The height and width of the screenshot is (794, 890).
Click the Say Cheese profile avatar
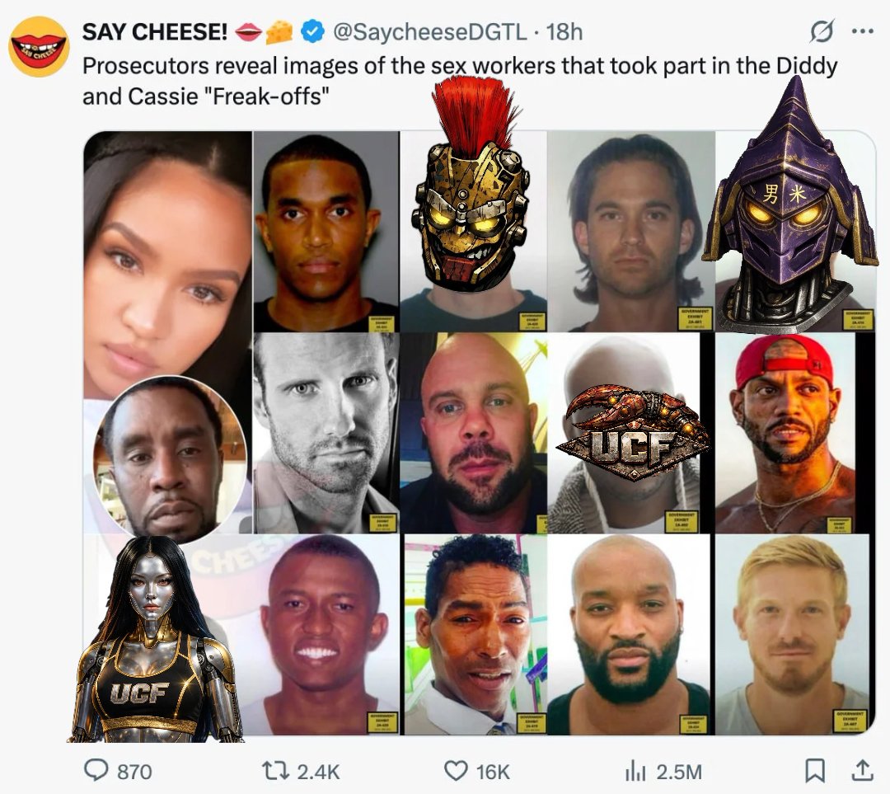pos(39,46)
